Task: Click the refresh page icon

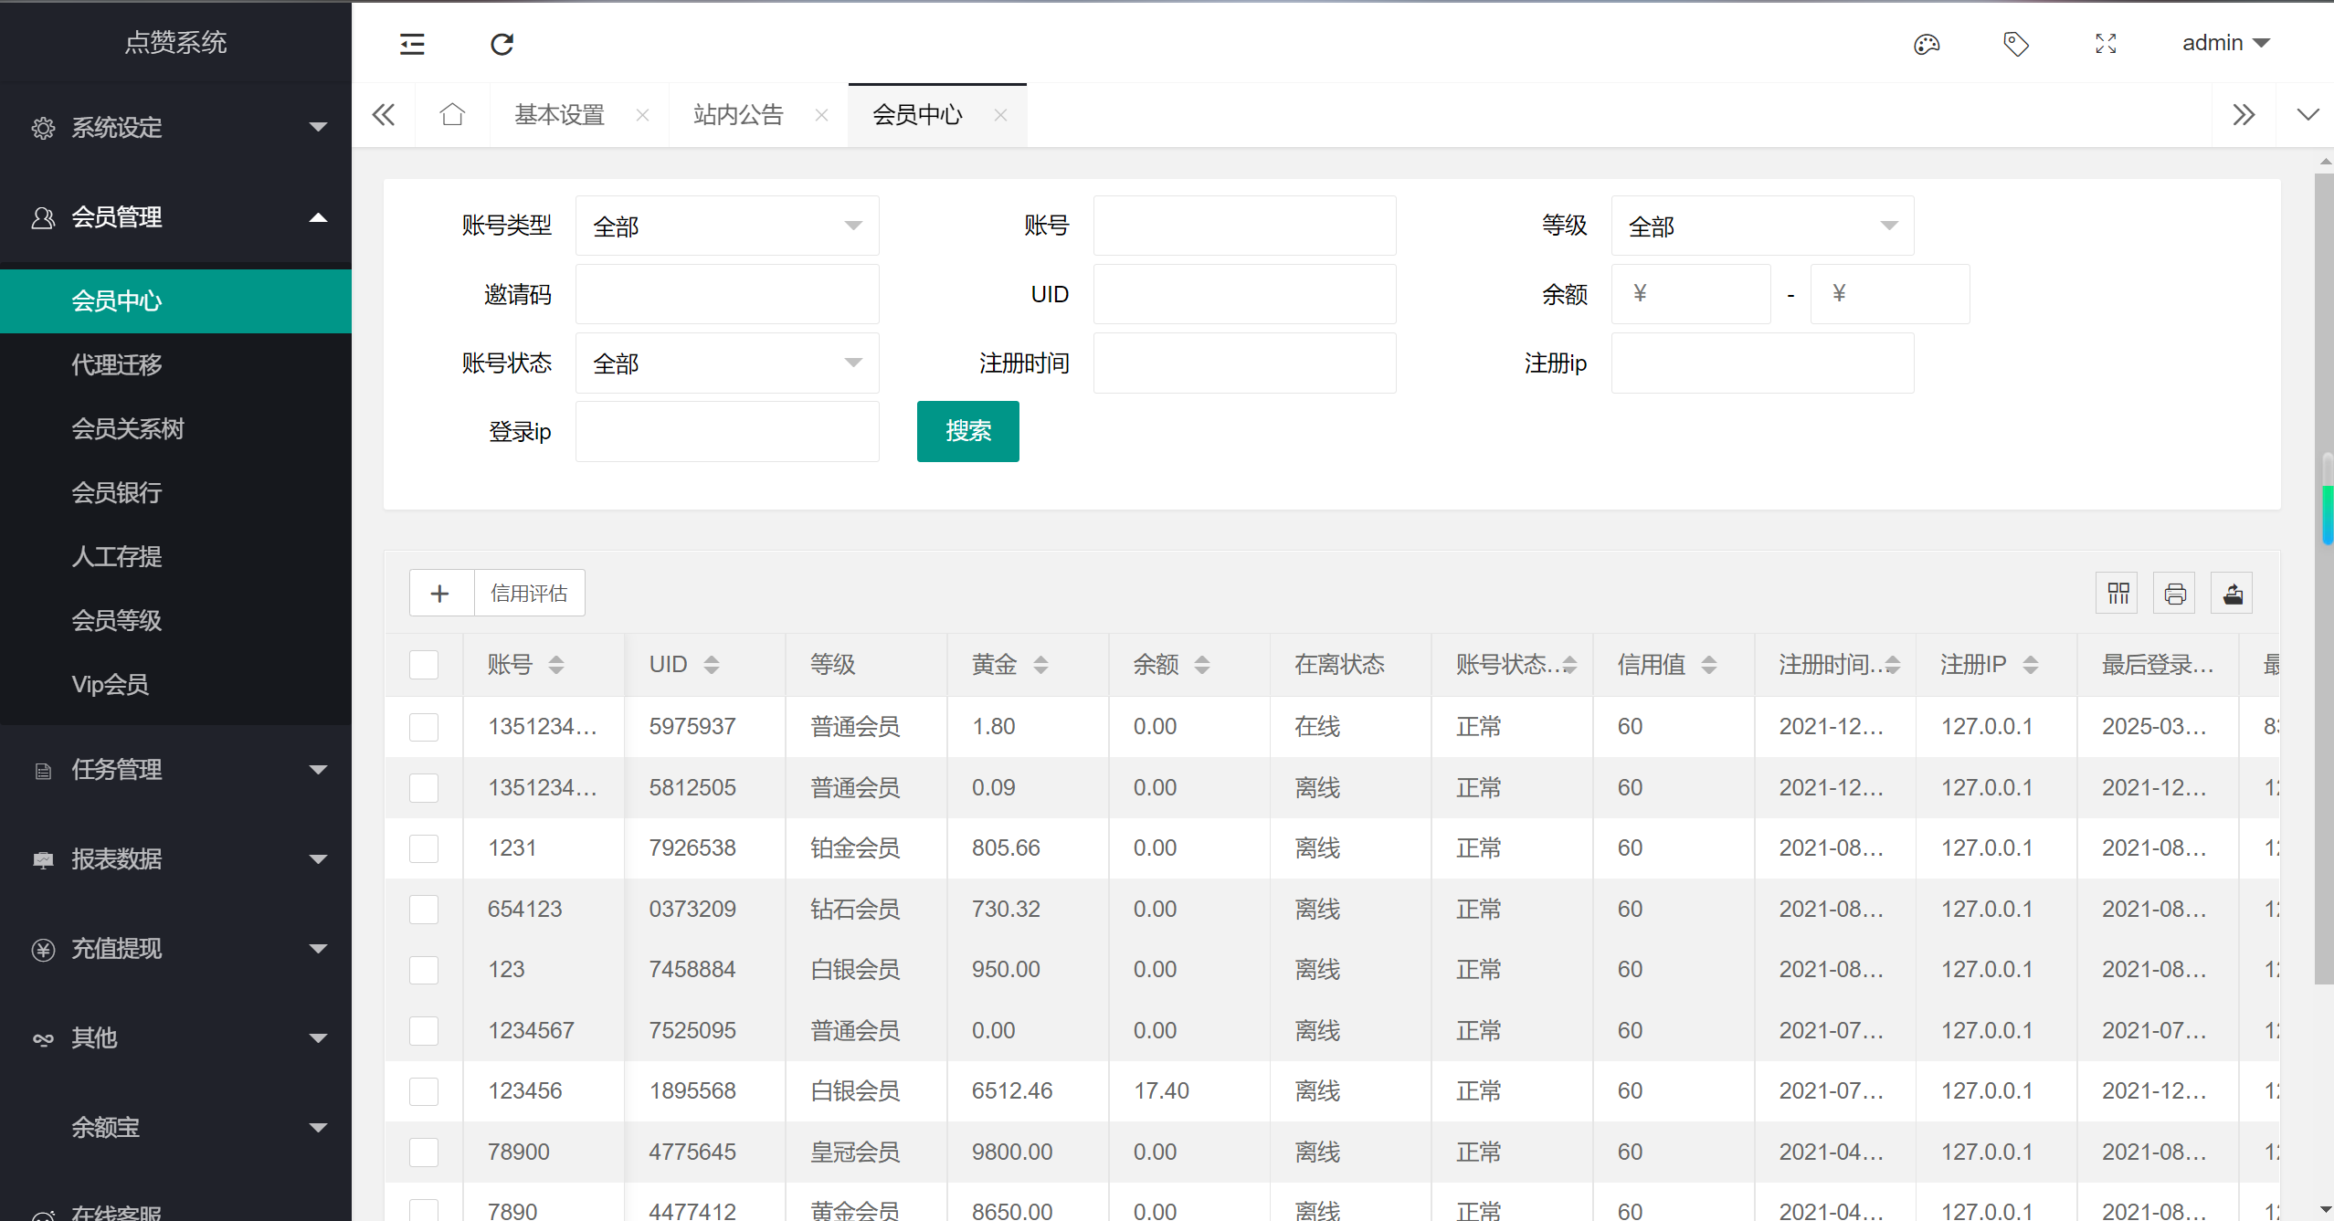Action: point(502,44)
